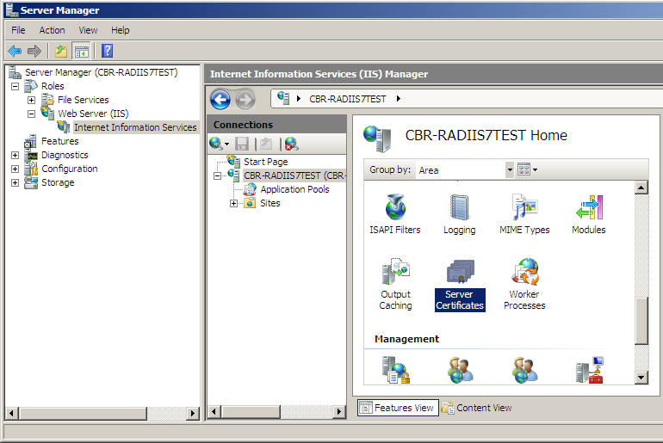Expand the Storage tree node

pyautogui.click(x=15, y=183)
